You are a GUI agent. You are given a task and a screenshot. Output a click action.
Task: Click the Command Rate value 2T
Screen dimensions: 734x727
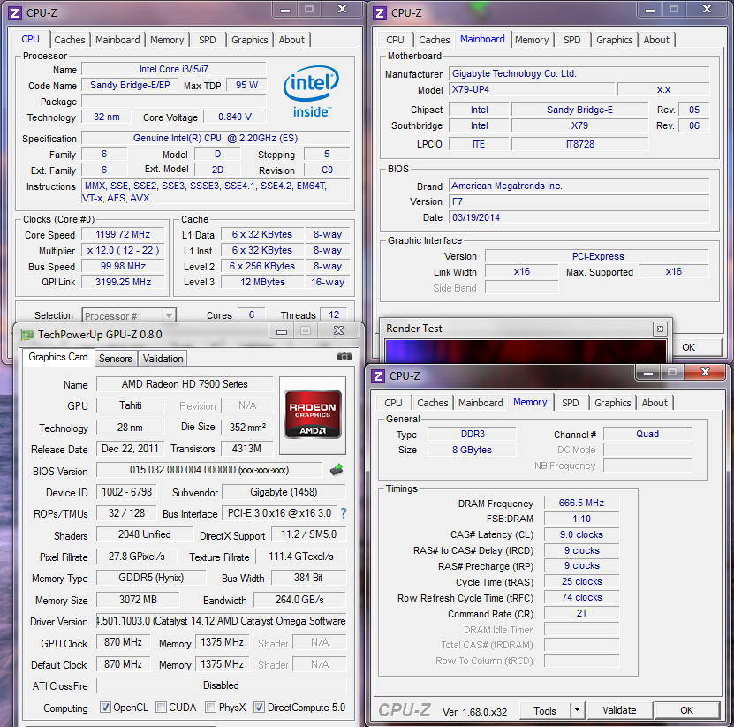click(x=581, y=613)
